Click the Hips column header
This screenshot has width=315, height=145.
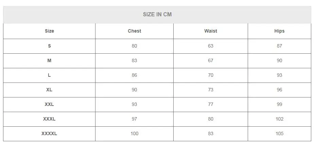pyautogui.click(x=279, y=31)
